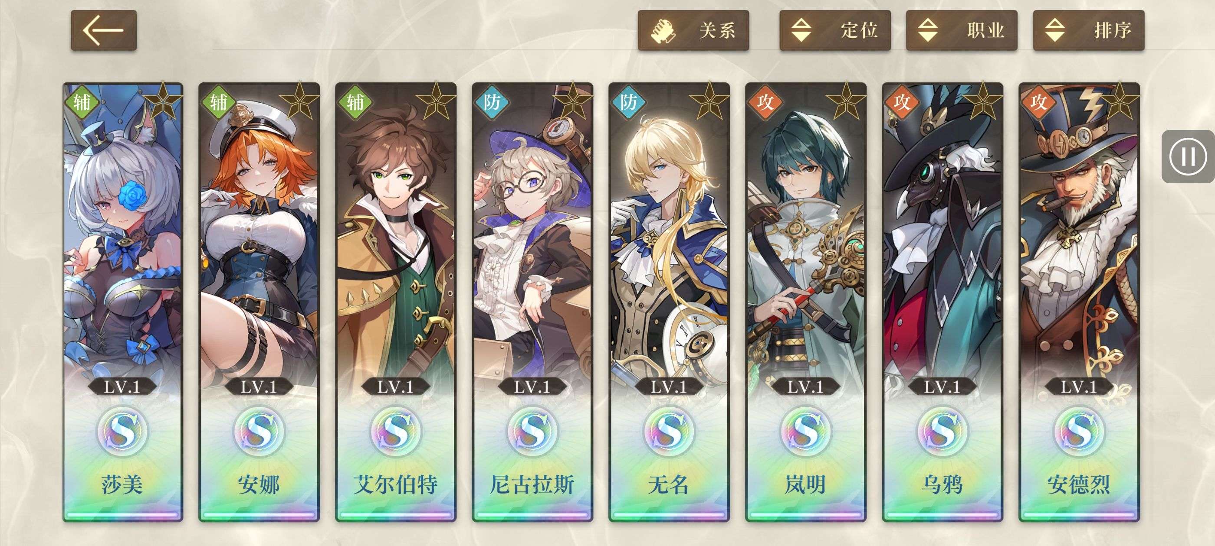Click the 尼古拉斯 name label
The width and height of the screenshot is (1215, 546).
point(532,485)
